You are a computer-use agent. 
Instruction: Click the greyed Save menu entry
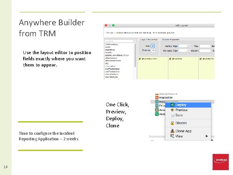pos(188,115)
